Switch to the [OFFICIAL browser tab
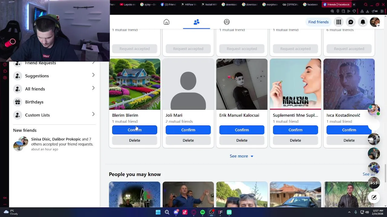The image size is (387, 217). tap(291, 5)
